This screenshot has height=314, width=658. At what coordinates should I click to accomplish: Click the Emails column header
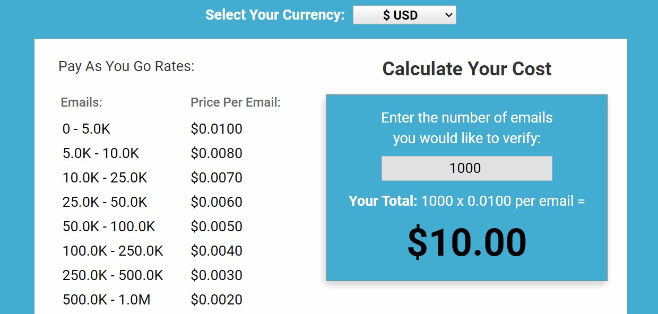[82, 102]
